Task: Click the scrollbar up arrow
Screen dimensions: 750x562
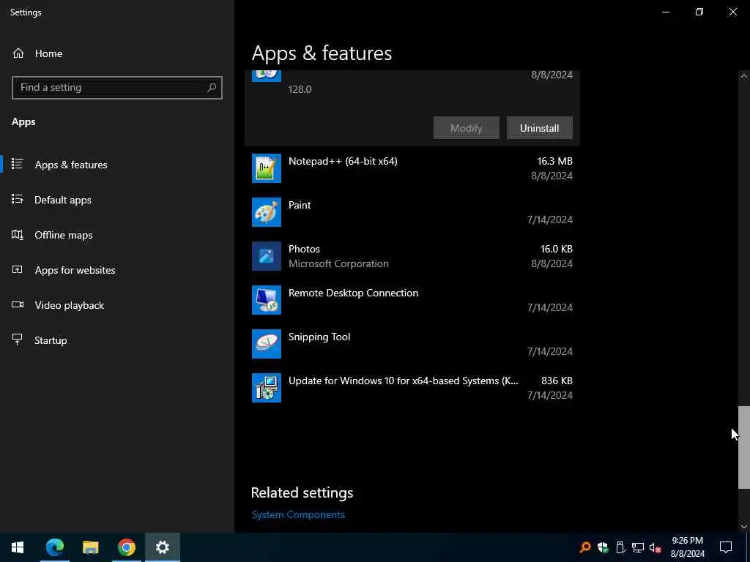Action: (x=744, y=75)
